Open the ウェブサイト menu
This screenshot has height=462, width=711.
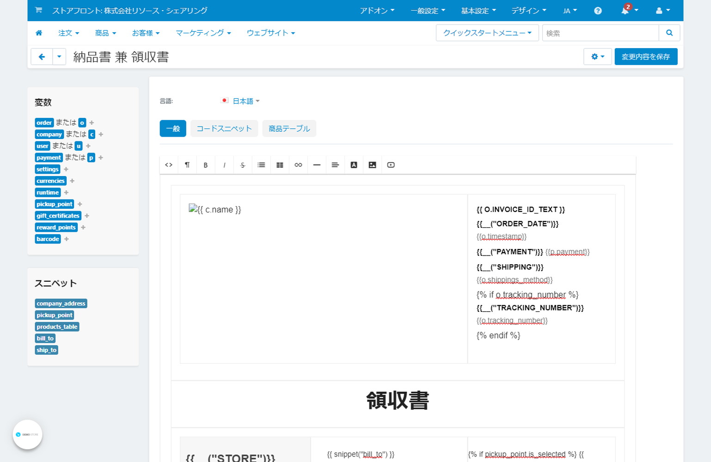click(x=271, y=33)
